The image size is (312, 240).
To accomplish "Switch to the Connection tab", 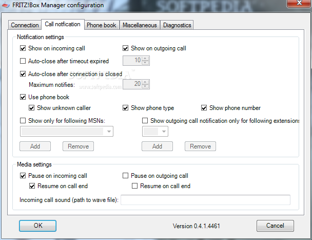I will pos(25,25).
